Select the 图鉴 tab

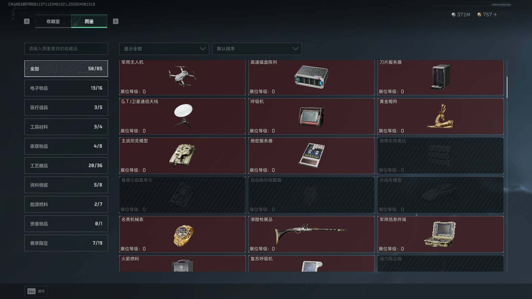point(89,21)
